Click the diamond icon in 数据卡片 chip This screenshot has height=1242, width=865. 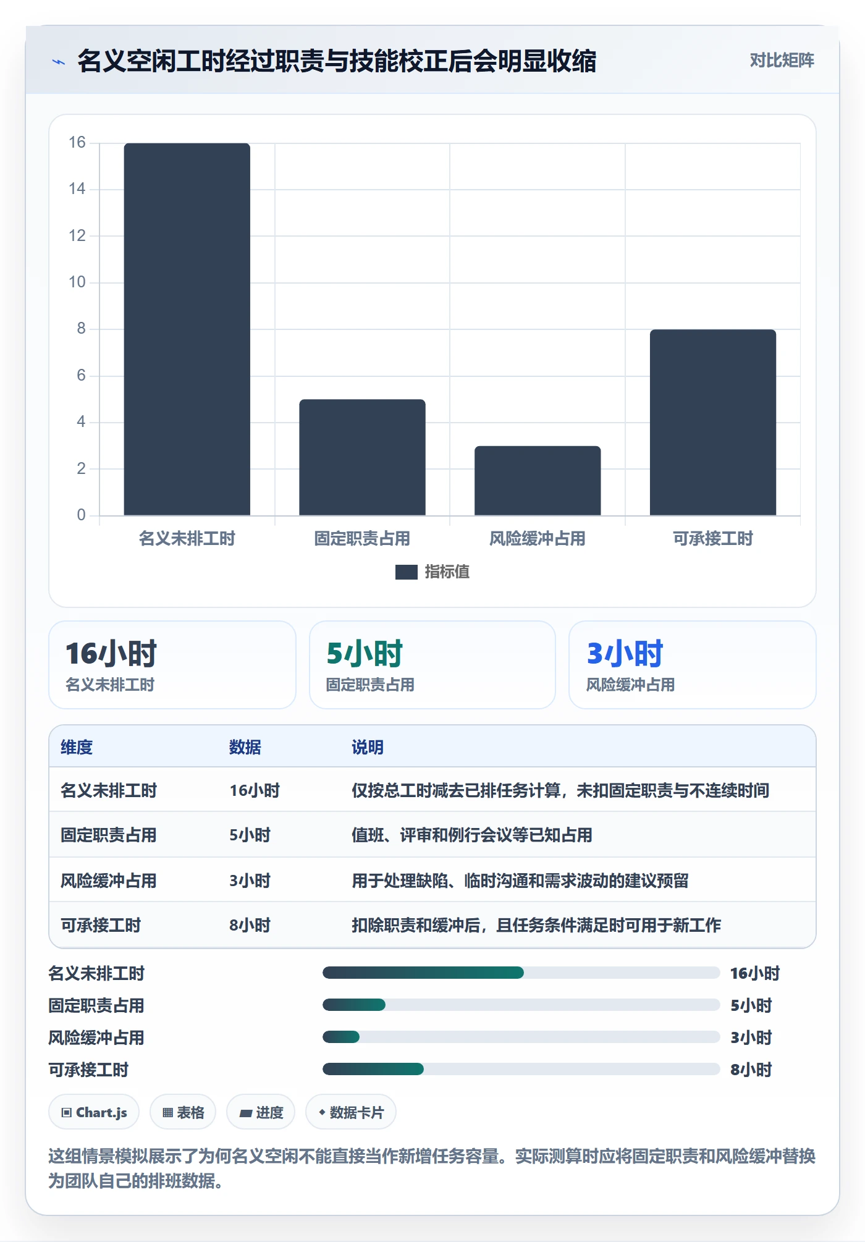322,1112
